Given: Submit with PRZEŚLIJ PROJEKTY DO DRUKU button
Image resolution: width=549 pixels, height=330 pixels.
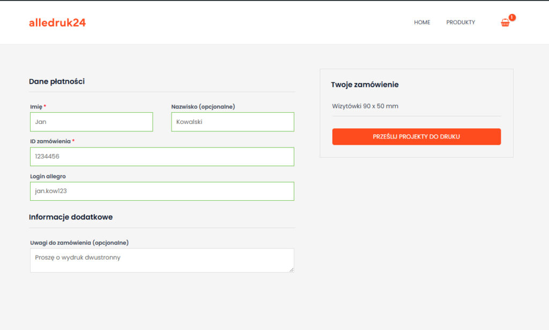Looking at the screenshot, I should point(416,137).
